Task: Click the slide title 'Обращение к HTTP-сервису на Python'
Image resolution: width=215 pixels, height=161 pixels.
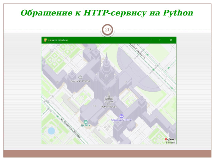Action: coord(107,13)
